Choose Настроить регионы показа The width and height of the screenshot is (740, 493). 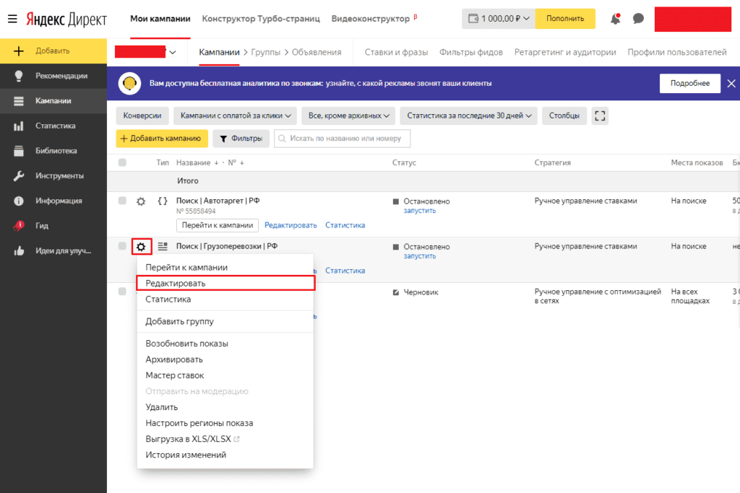tap(225, 423)
